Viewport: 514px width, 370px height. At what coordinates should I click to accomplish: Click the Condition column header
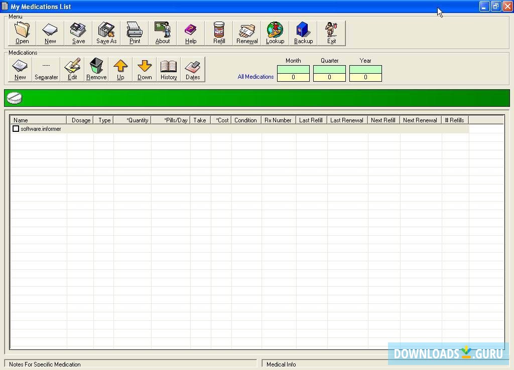tap(246, 120)
